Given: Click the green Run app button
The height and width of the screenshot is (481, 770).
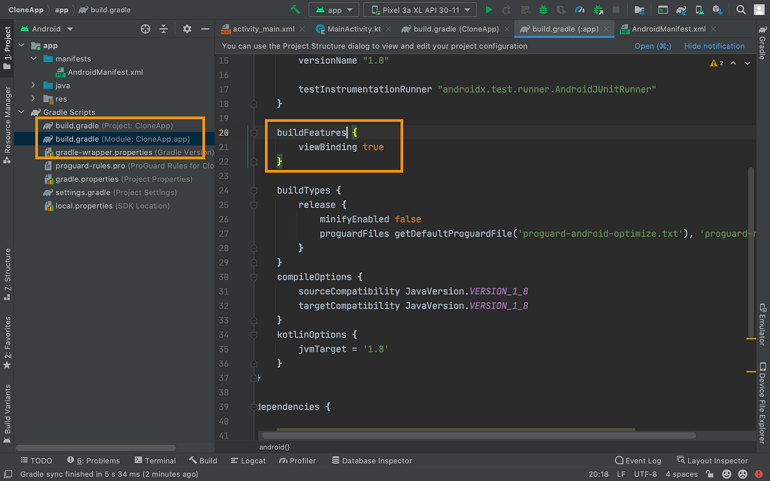Looking at the screenshot, I should pos(488,10).
